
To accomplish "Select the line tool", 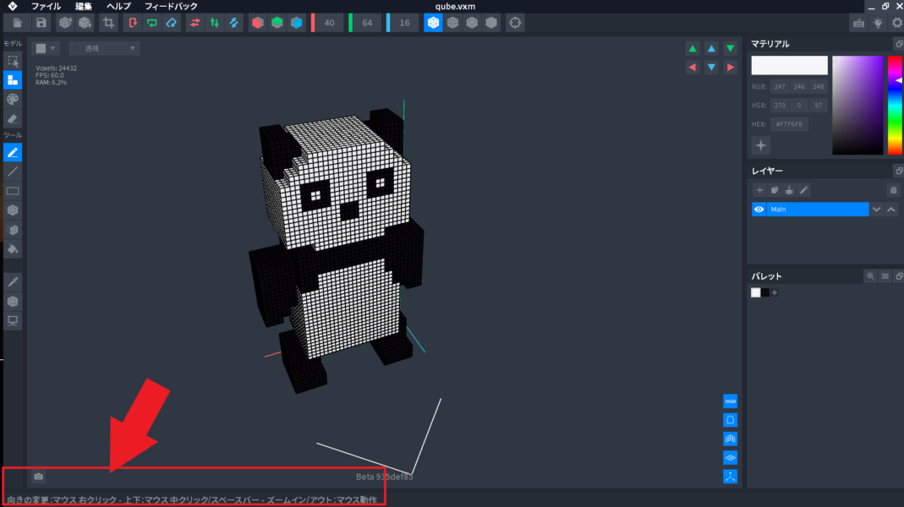I will 13,172.
